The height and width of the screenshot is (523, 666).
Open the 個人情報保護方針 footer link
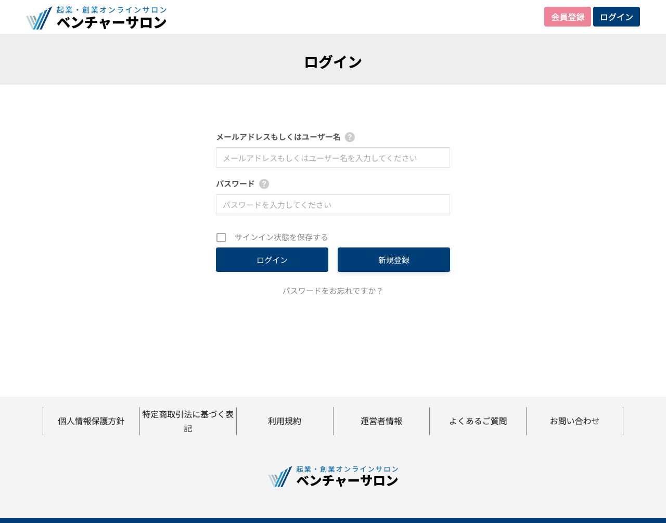[x=91, y=421]
